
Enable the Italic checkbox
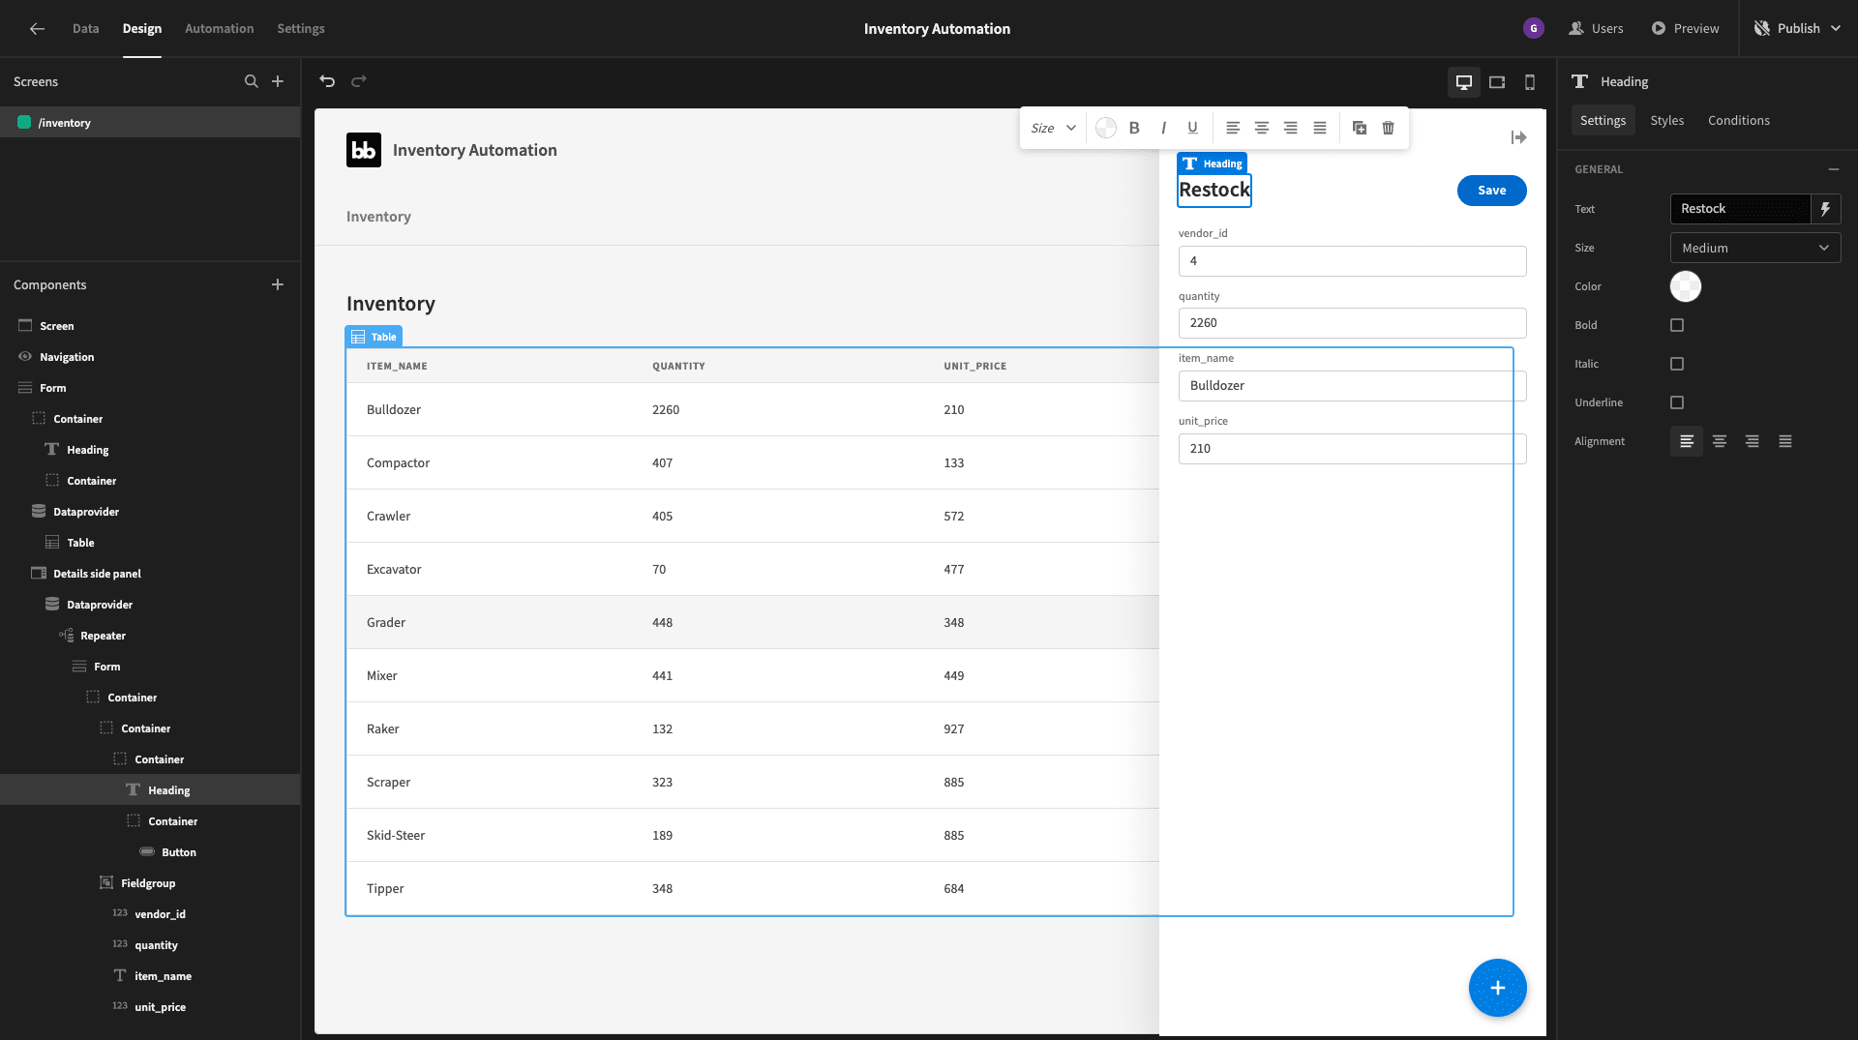[1677, 364]
